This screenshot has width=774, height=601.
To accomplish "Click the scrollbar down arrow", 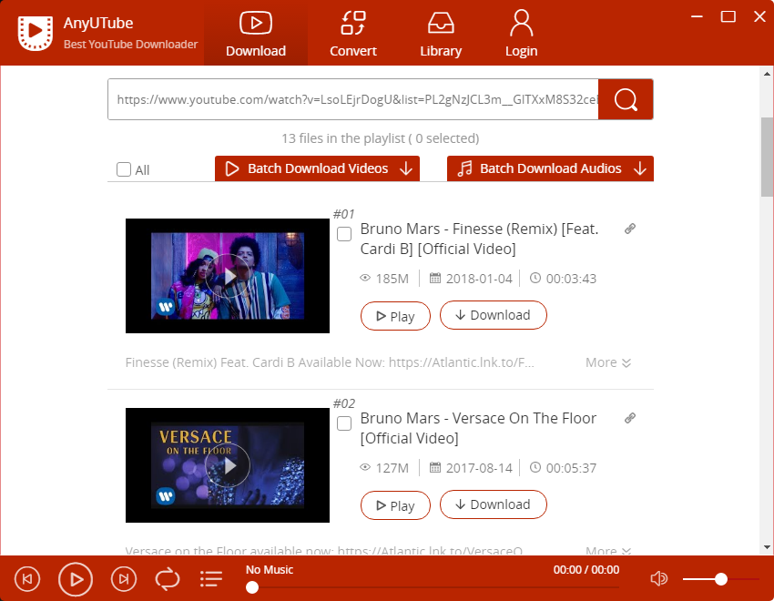I will (767, 546).
